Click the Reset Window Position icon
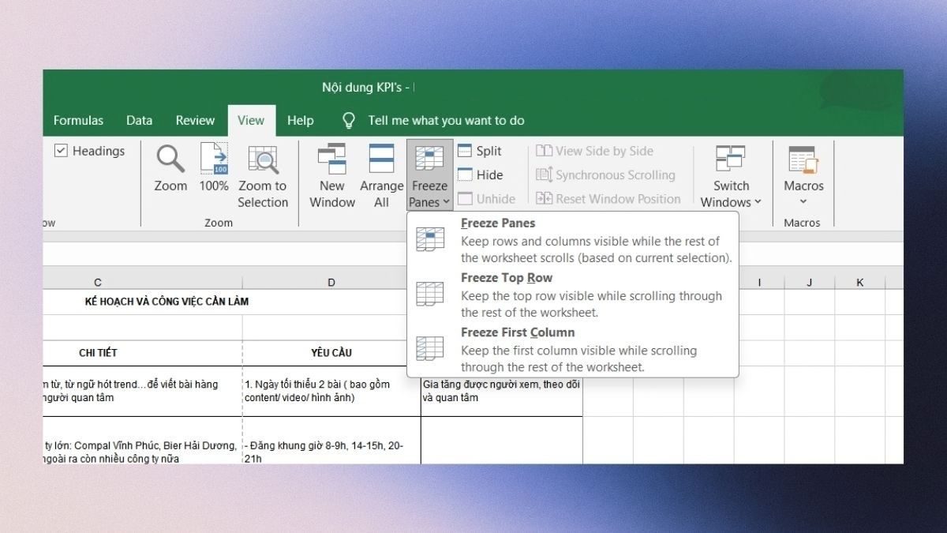947x533 pixels. click(x=544, y=199)
